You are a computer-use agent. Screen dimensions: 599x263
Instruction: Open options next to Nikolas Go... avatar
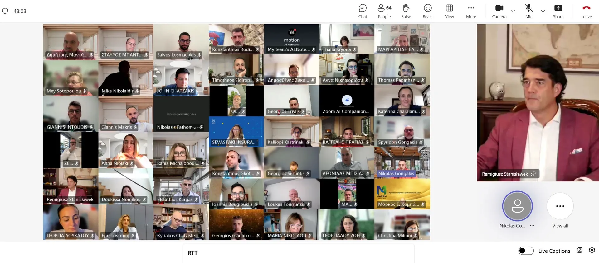532,226
